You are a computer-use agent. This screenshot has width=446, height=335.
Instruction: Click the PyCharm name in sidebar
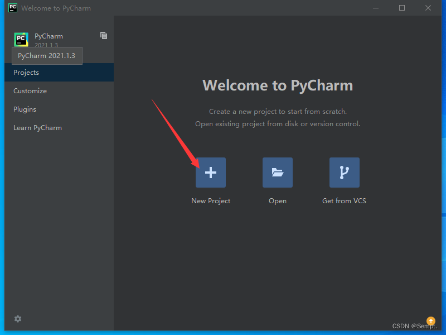[x=49, y=36]
